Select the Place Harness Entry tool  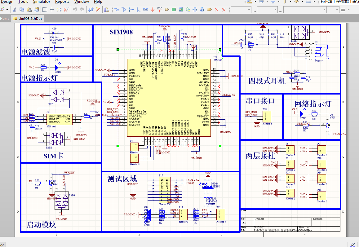coord(202,10)
